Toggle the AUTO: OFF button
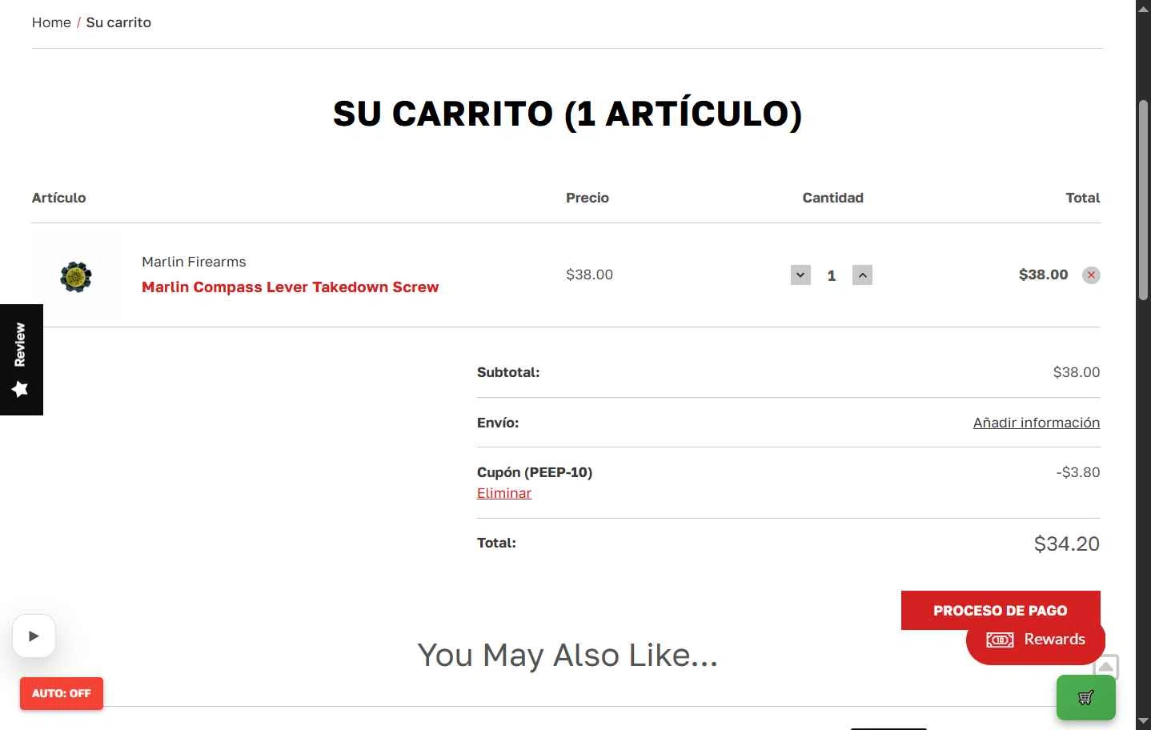The height and width of the screenshot is (730, 1151). [62, 693]
